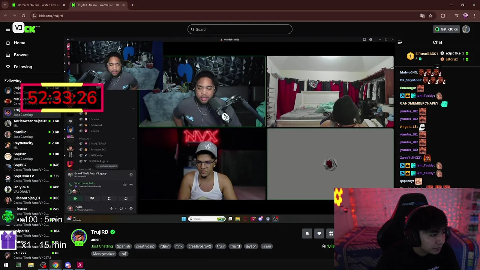480x270 pixels.
Task: Open the Kick account avatar menu
Action: click(466, 29)
